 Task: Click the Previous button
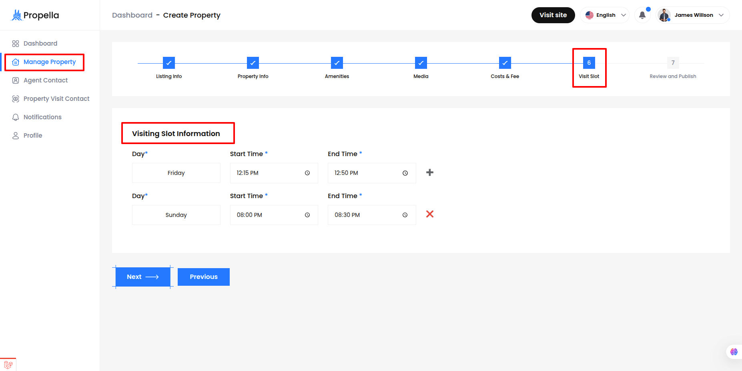pyautogui.click(x=204, y=277)
